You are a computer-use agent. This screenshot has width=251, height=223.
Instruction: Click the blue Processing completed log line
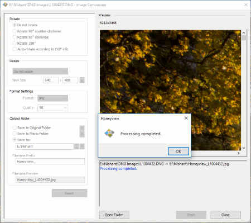click(x=118, y=169)
